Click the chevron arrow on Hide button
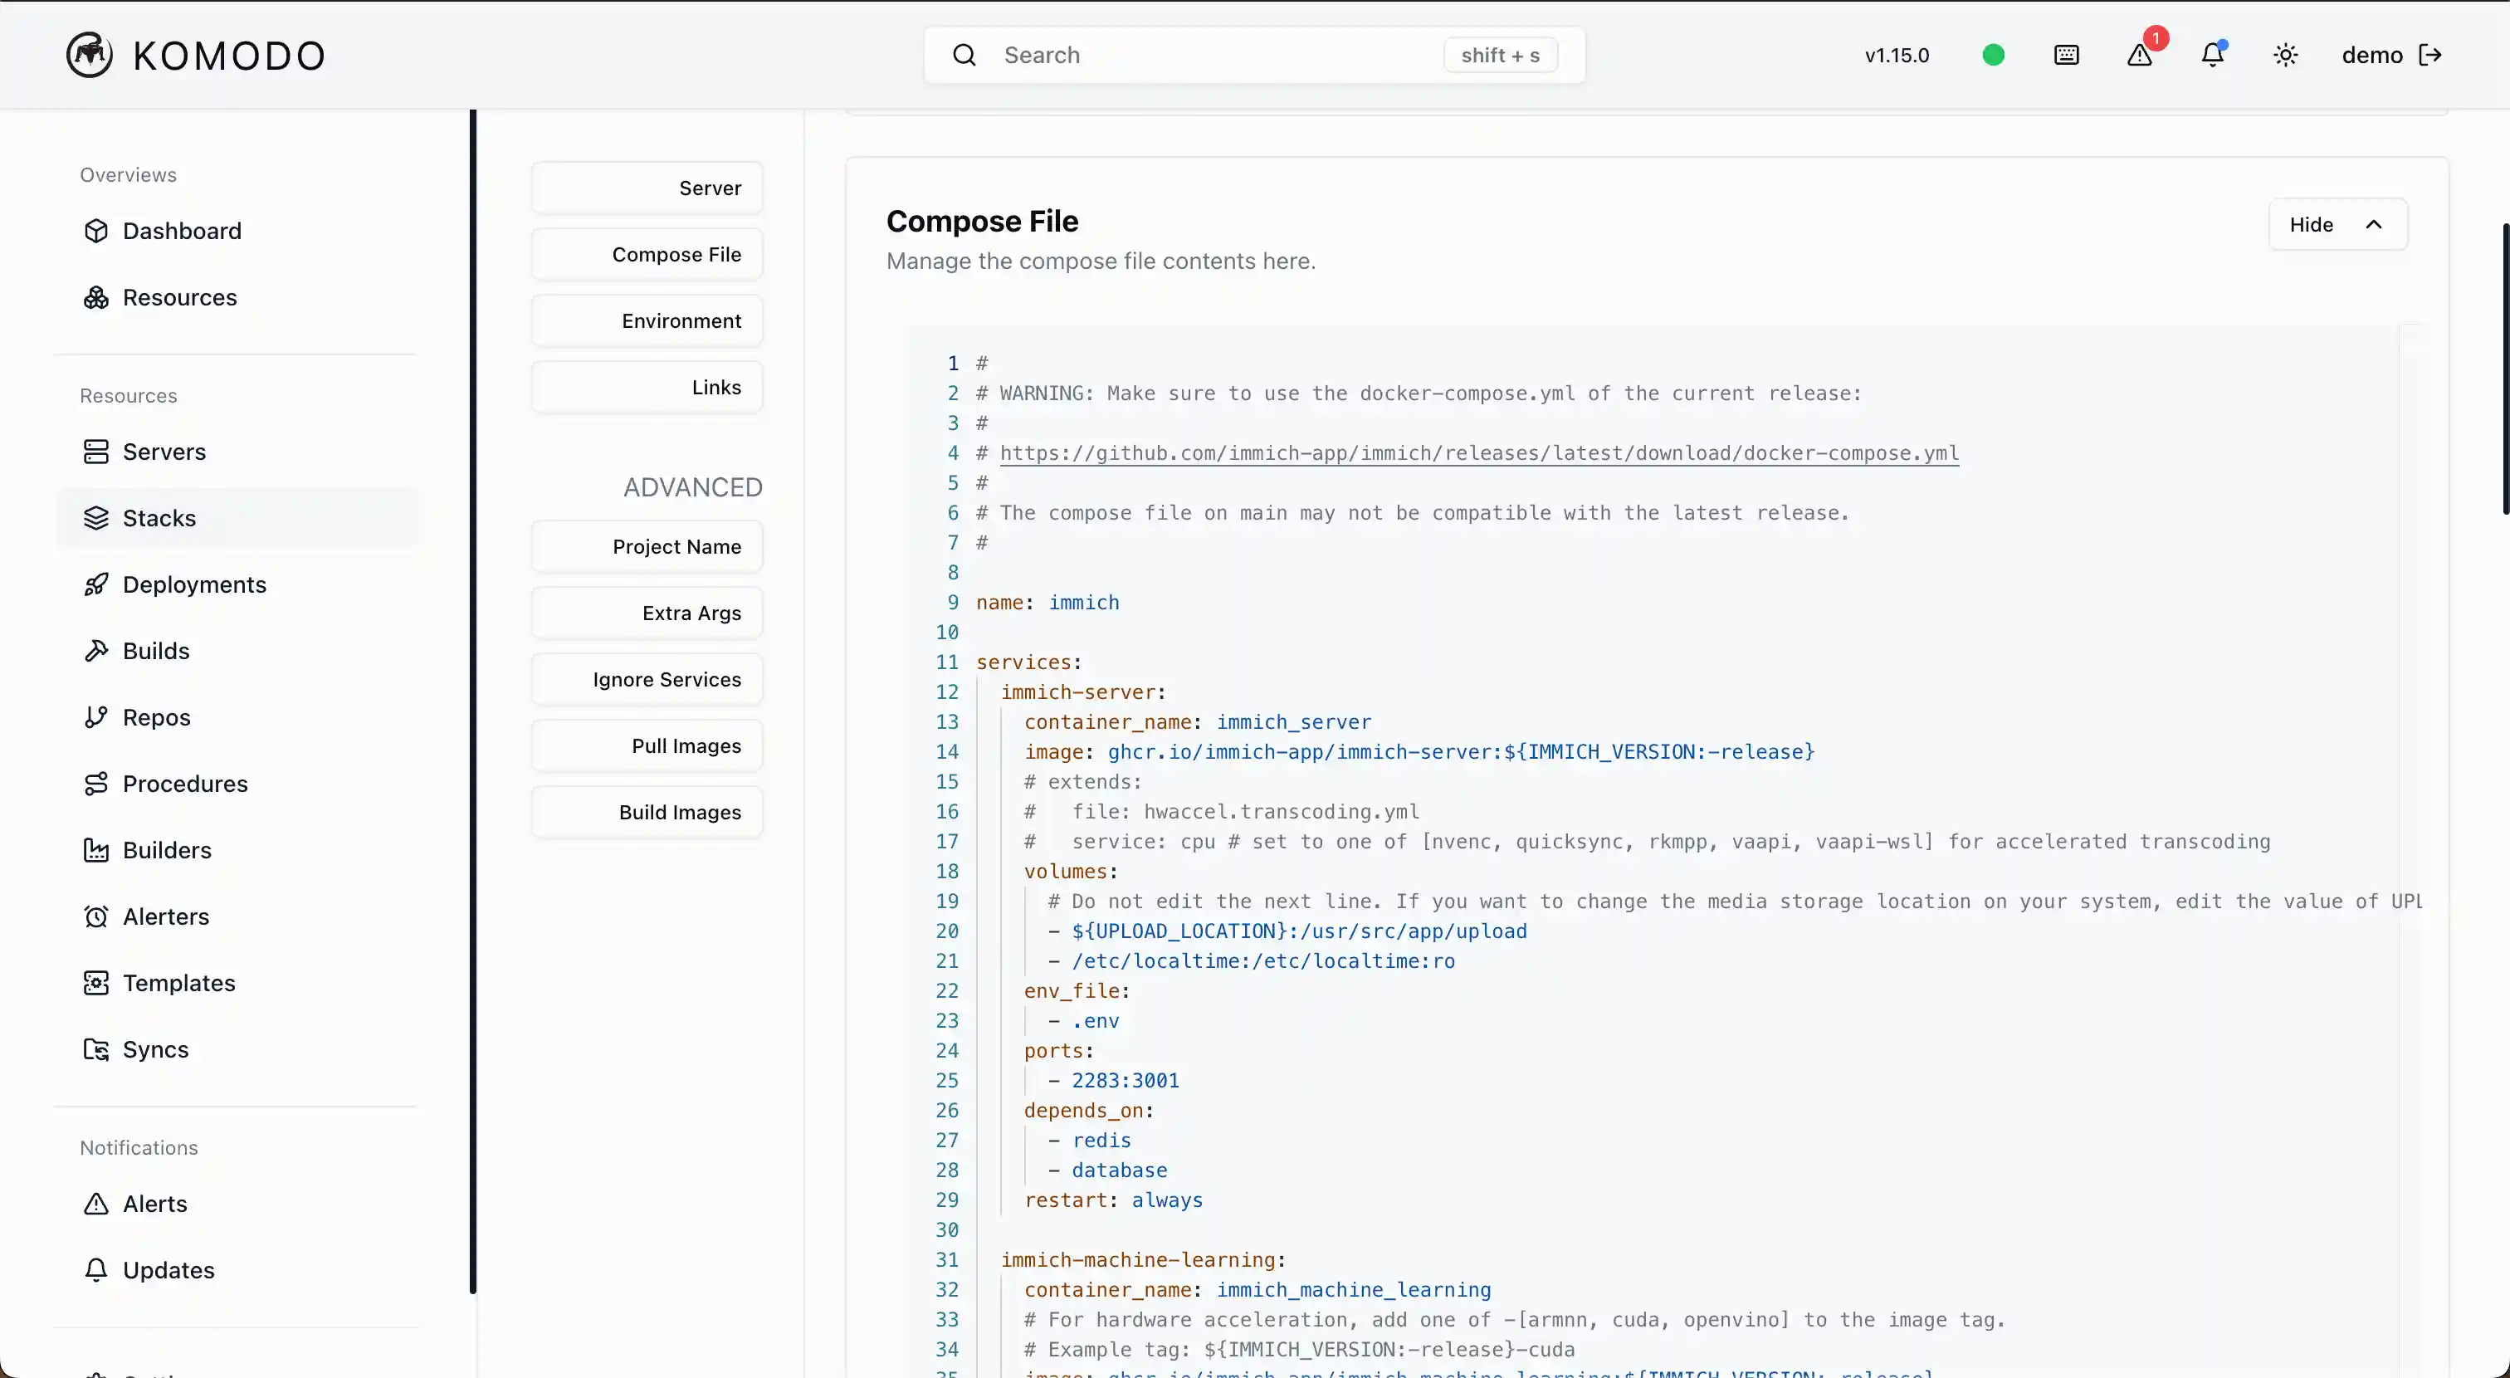 pos(2374,225)
